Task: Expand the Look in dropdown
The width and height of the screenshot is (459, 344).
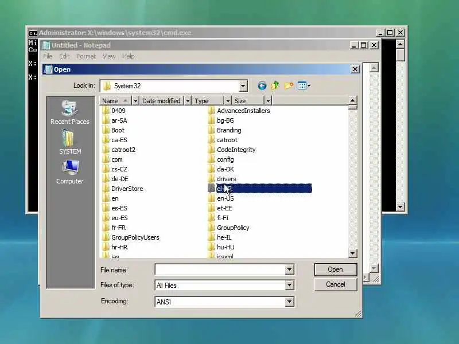Action: (x=243, y=86)
